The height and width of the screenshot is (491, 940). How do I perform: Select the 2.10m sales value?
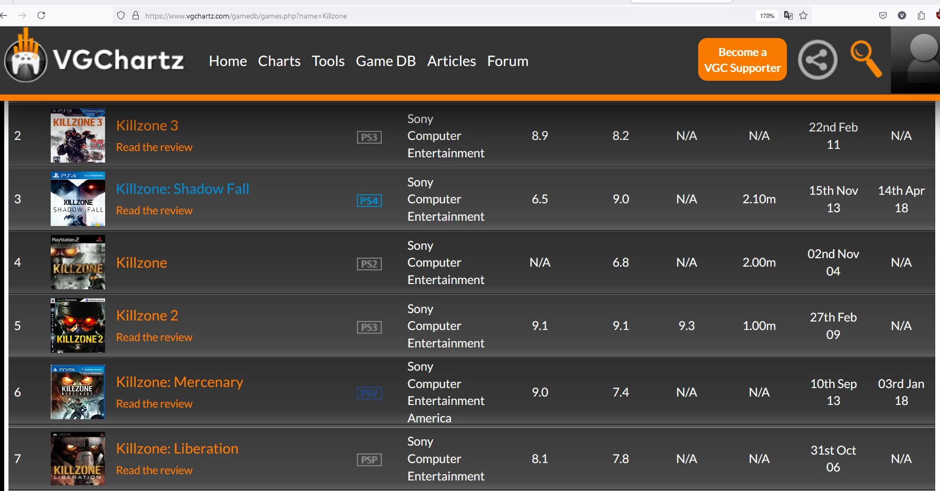tap(759, 199)
